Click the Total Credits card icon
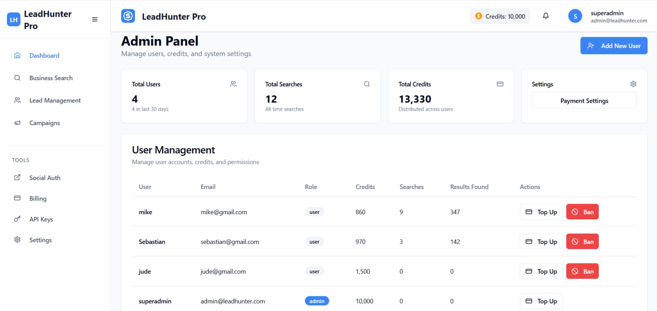Screen dimensions: 657x311 500,84
